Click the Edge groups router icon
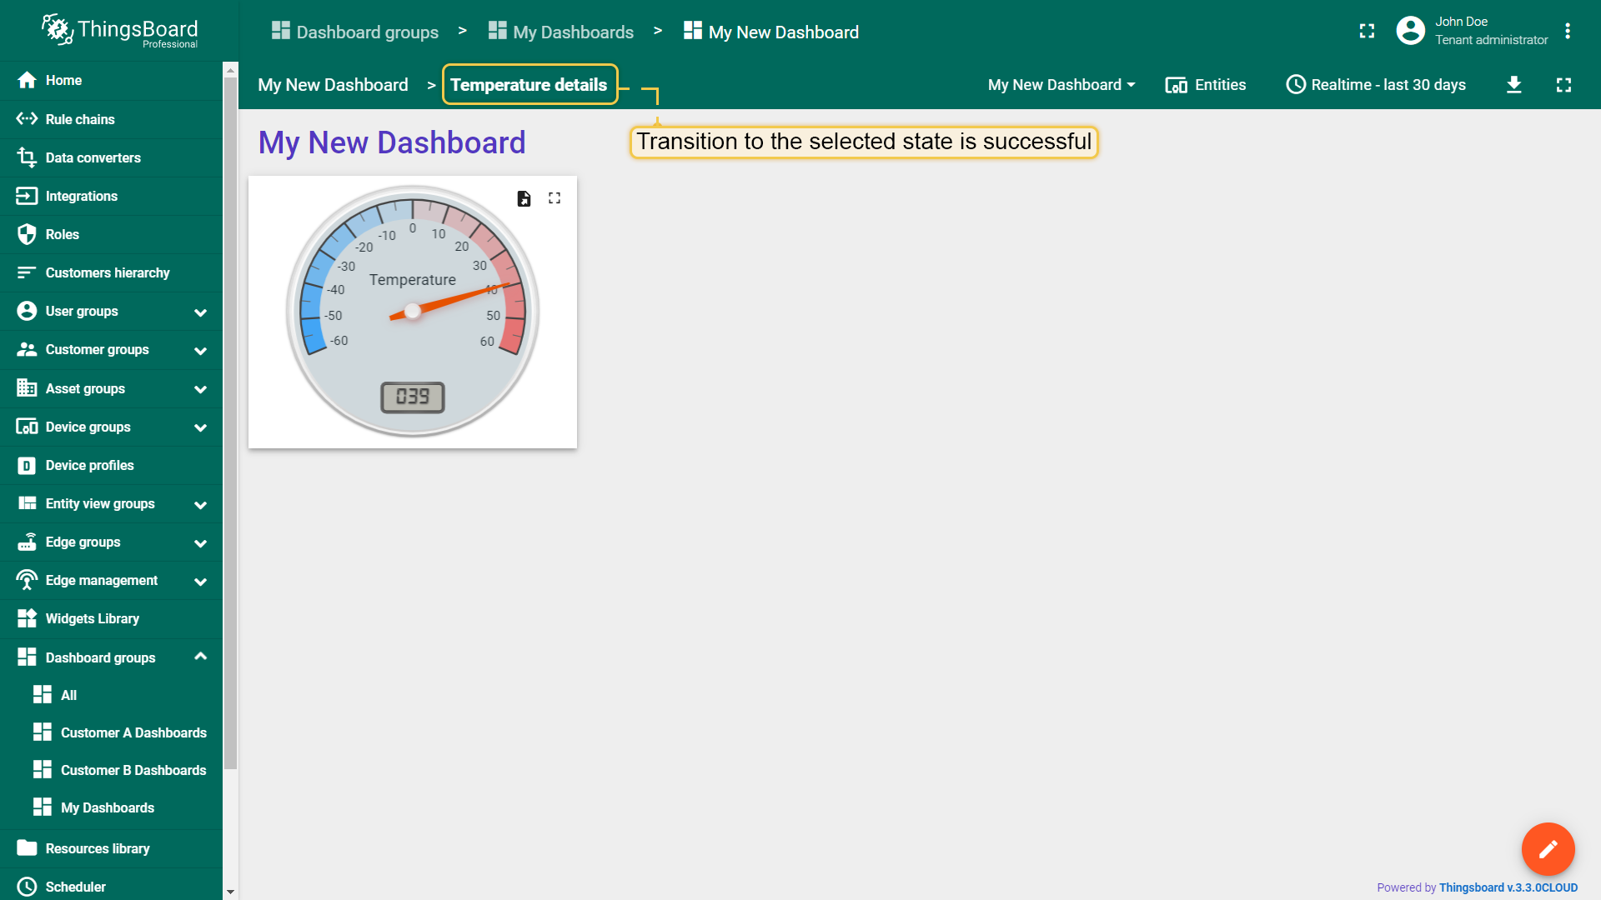The height and width of the screenshot is (900, 1601). (27, 542)
